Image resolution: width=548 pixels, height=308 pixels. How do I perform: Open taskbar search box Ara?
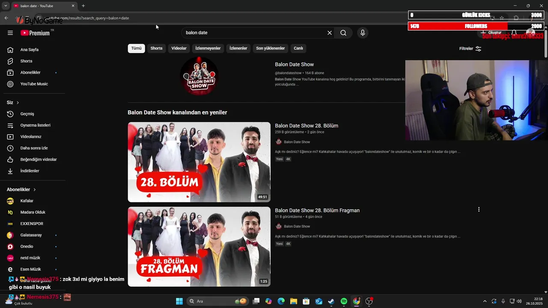(x=218, y=301)
